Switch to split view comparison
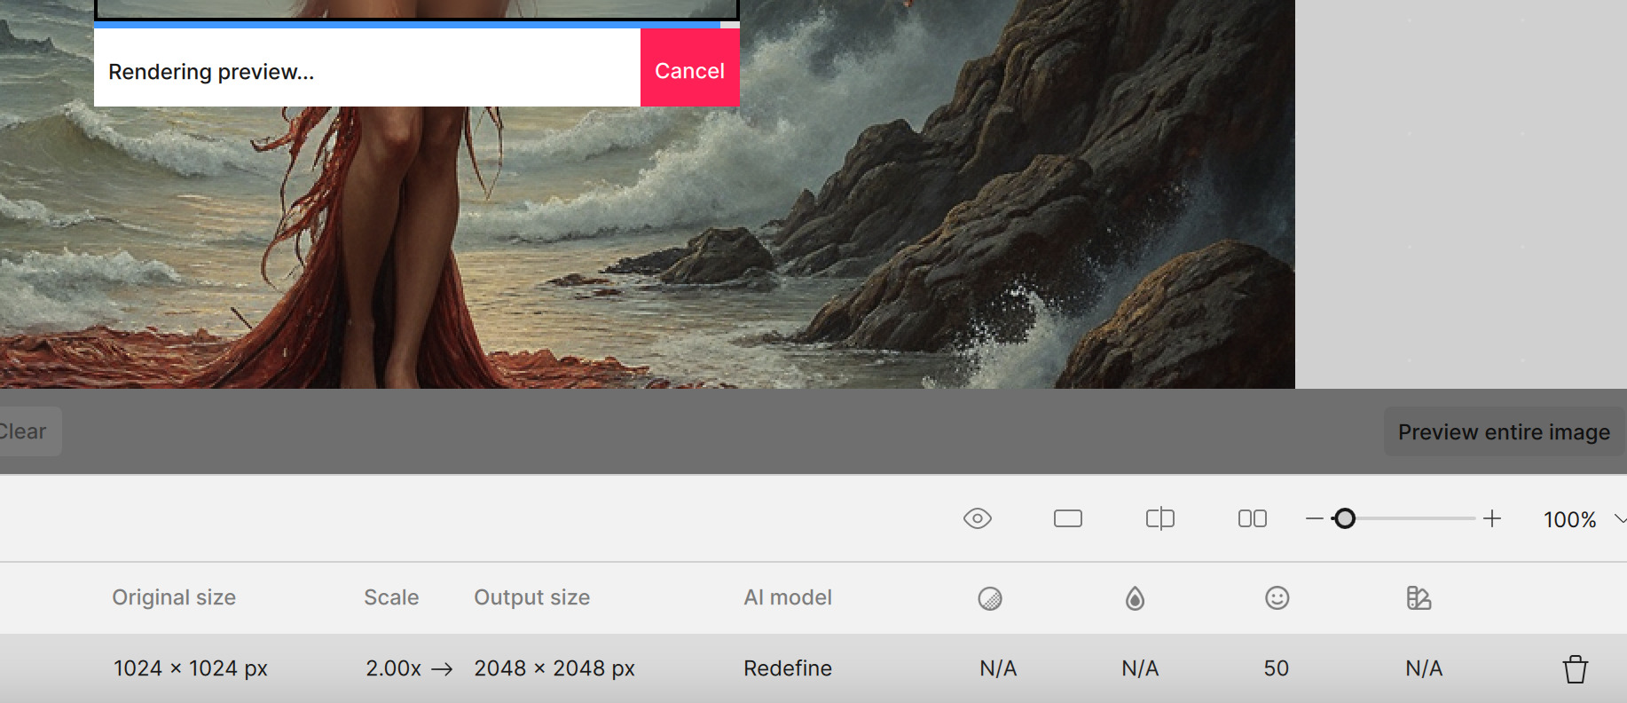This screenshot has width=1627, height=703. tap(1159, 518)
